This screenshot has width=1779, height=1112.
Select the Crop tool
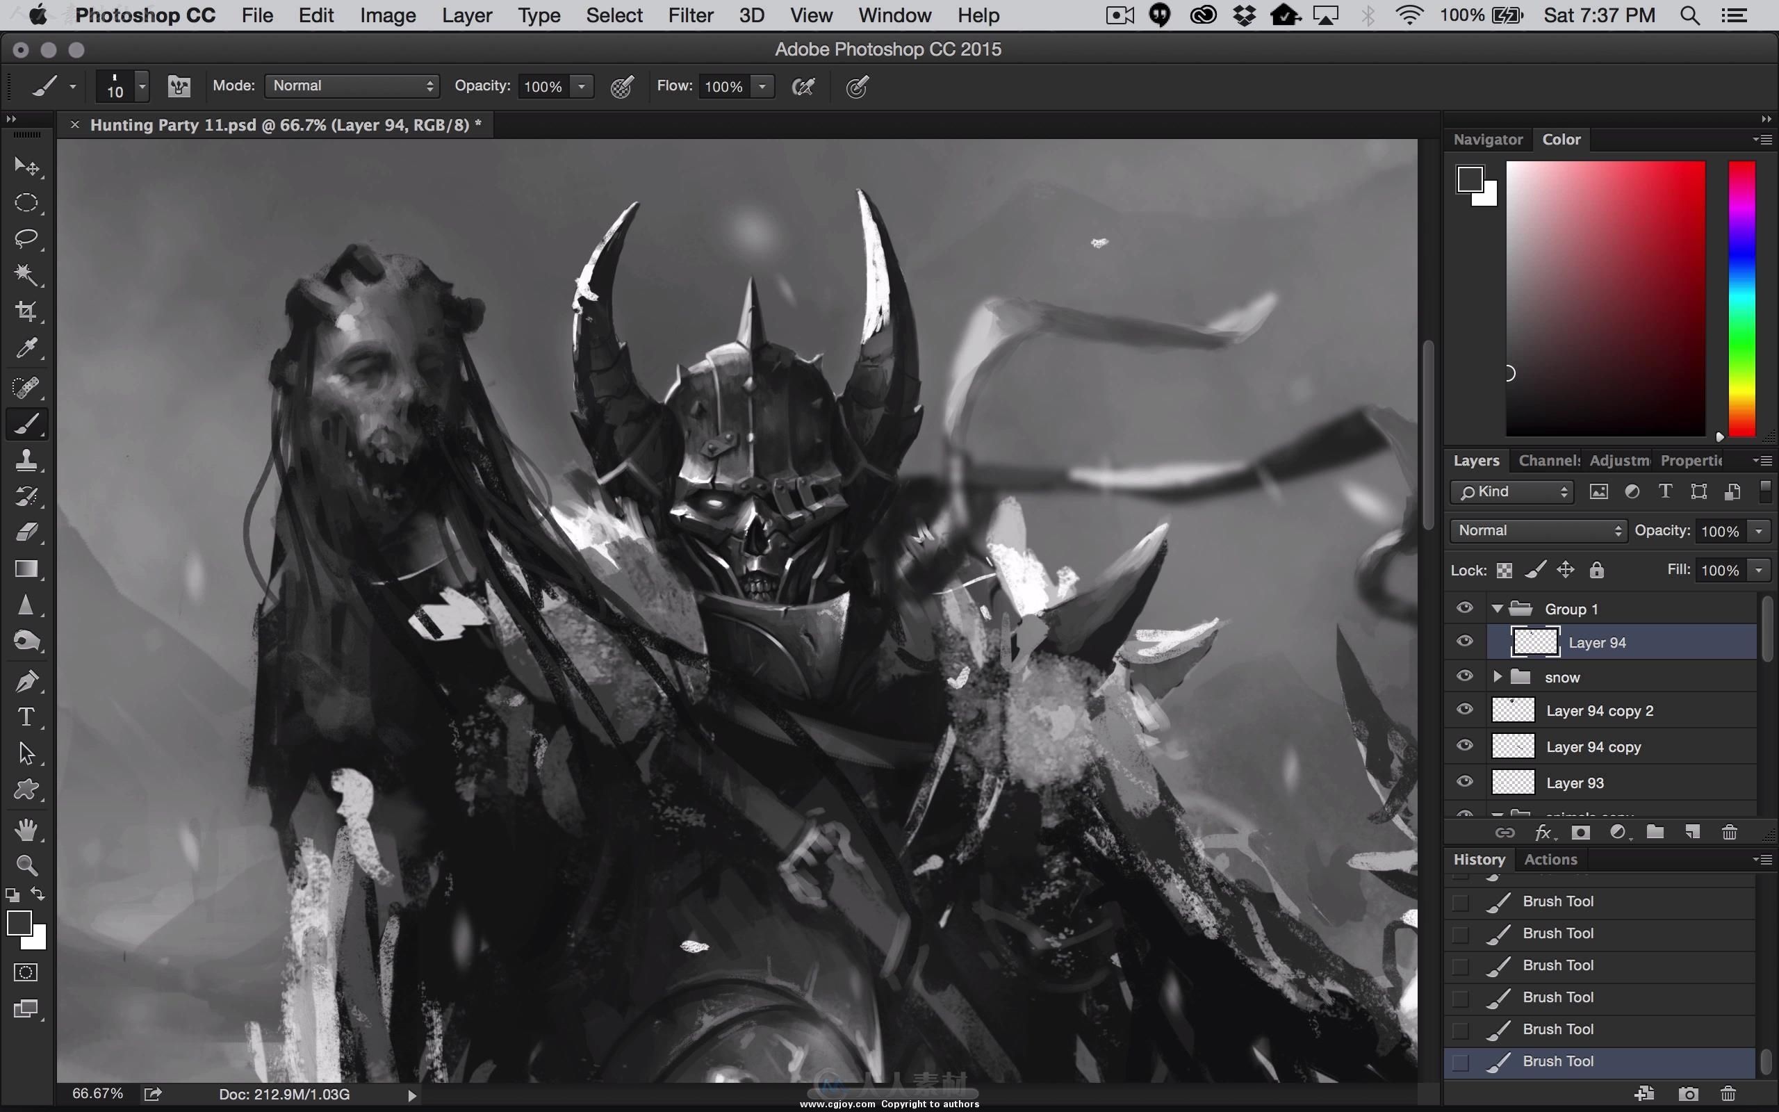click(x=26, y=312)
